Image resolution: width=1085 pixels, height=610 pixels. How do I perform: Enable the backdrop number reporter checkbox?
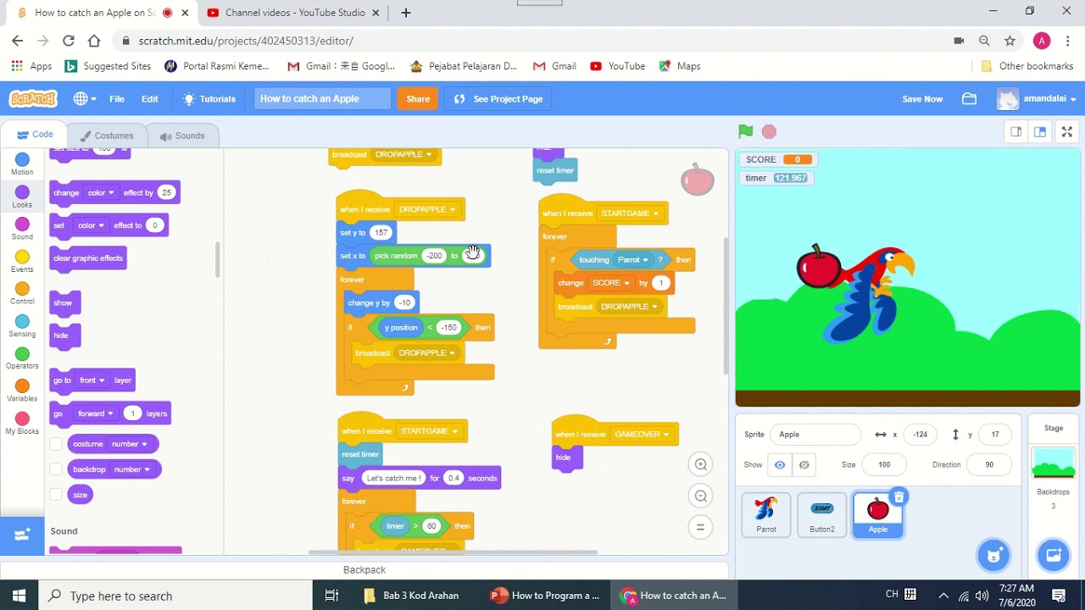pyautogui.click(x=56, y=469)
